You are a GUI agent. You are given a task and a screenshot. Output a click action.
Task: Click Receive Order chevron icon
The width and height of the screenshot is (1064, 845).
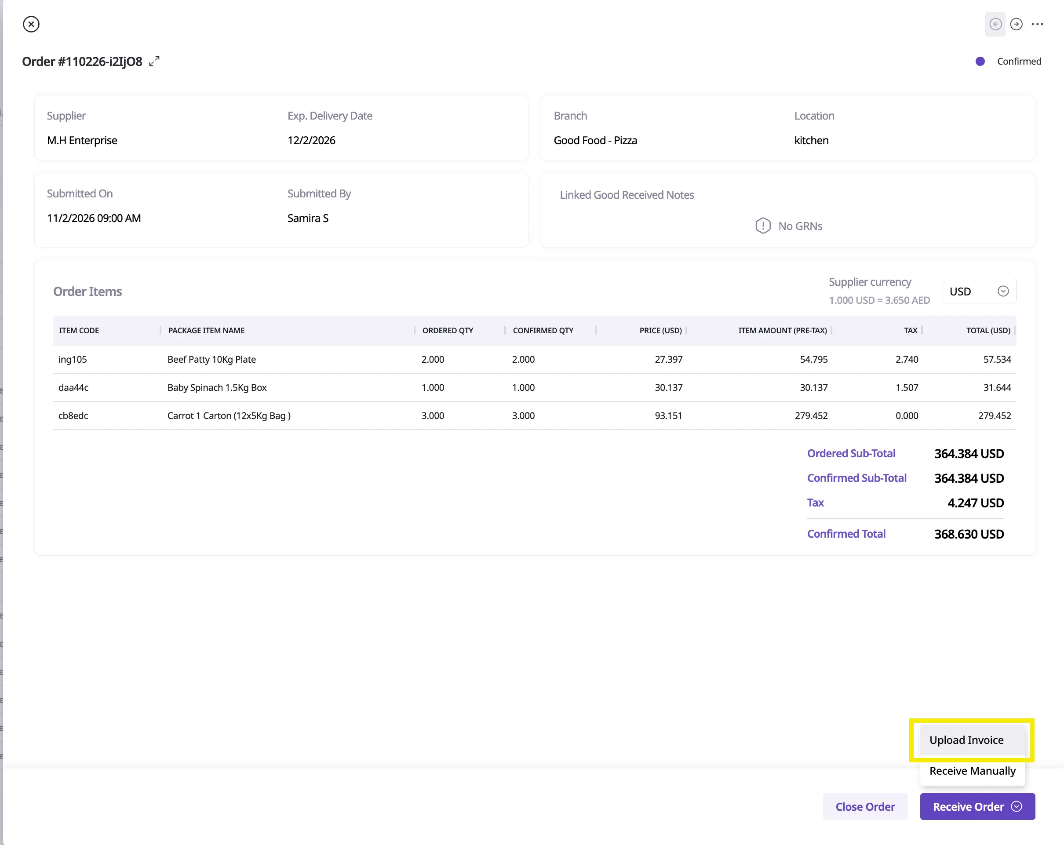tap(1017, 806)
